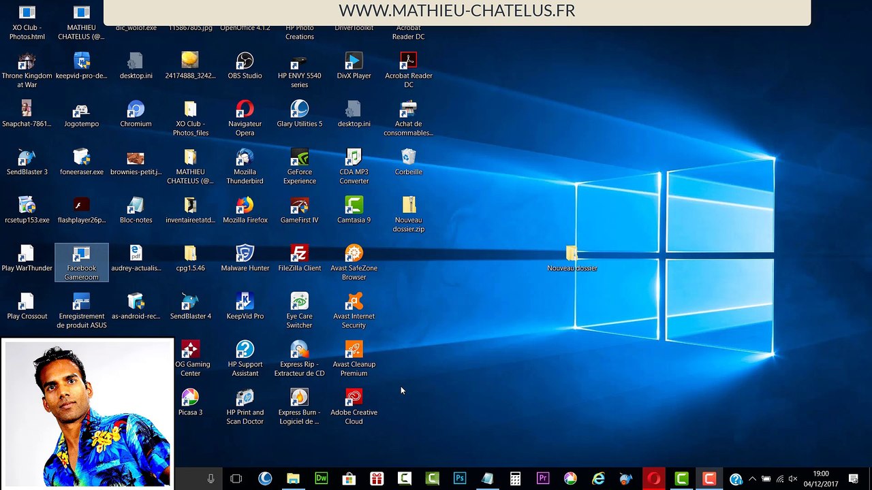This screenshot has height=490, width=872.
Task: Toggle the muted volume tray icon
Action: (x=793, y=478)
